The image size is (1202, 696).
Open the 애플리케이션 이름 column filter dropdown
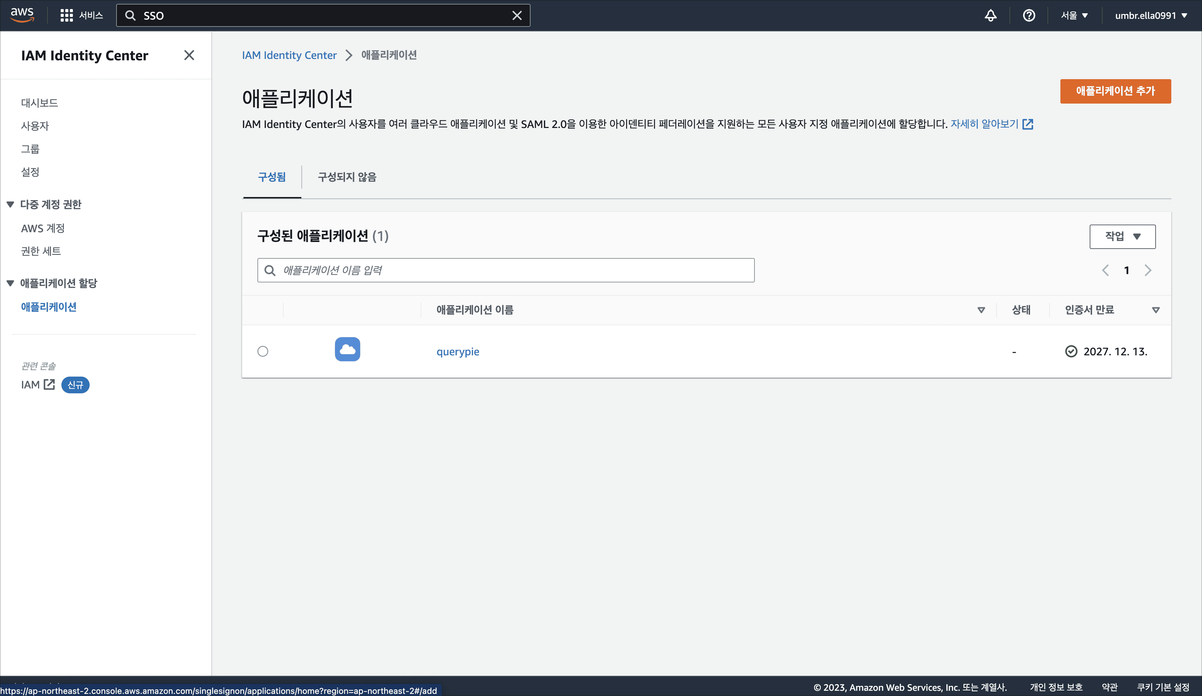(x=981, y=310)
